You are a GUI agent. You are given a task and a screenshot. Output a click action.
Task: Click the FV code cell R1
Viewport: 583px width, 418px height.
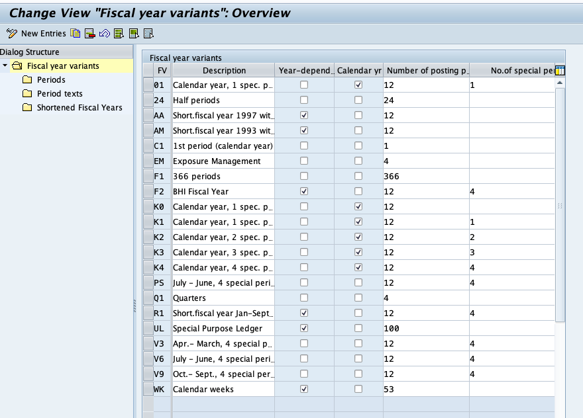162,313
